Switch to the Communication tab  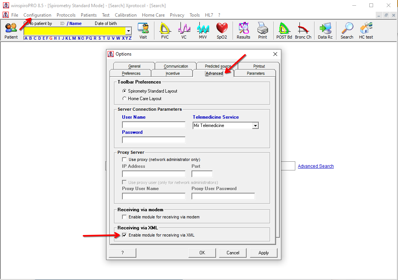click(176, 66)
